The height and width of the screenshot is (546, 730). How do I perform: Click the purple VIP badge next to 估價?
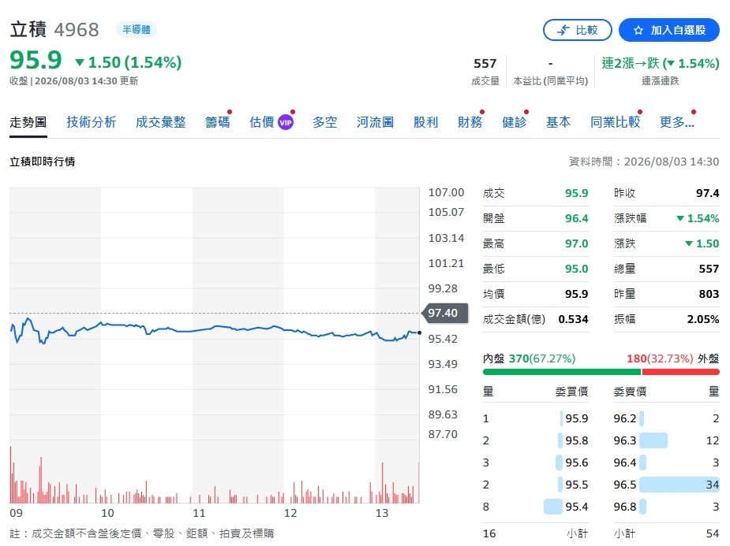point(286,123)
